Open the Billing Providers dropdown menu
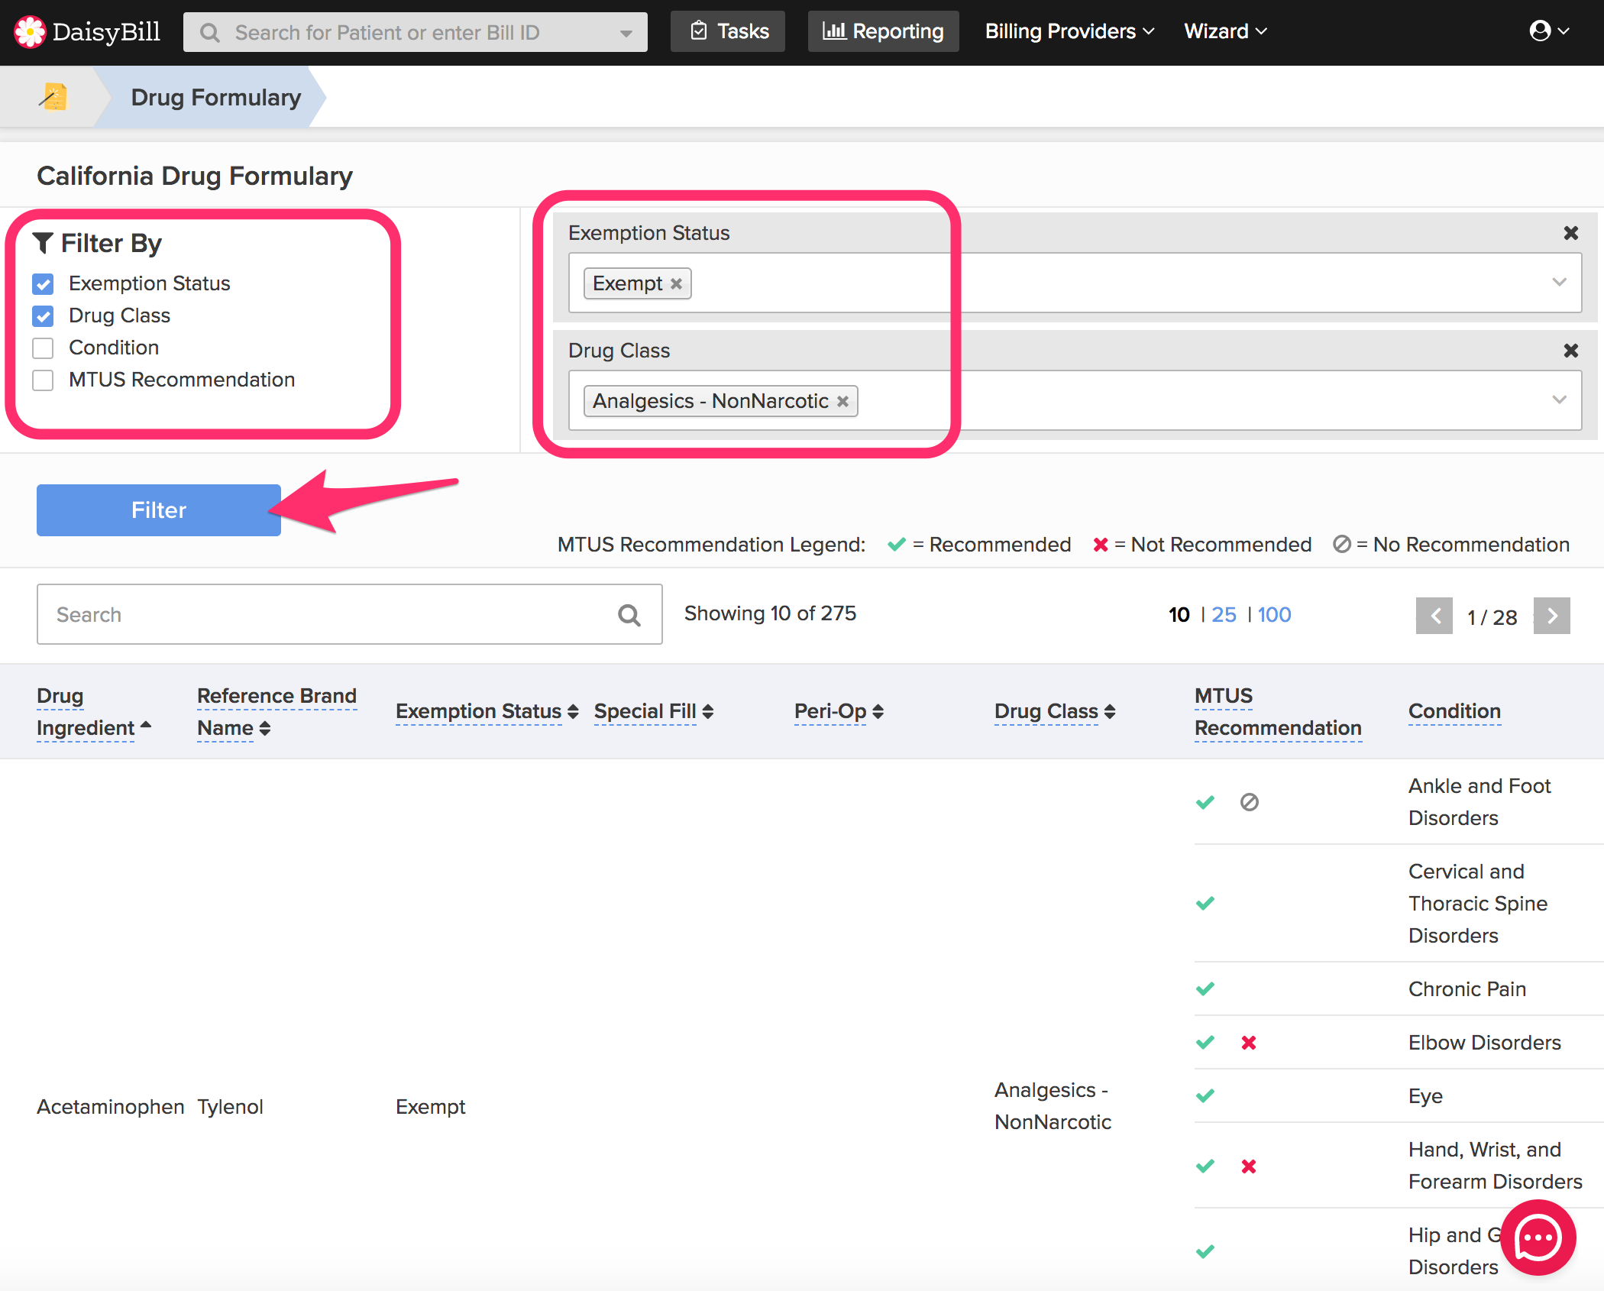 [1069, 31]
